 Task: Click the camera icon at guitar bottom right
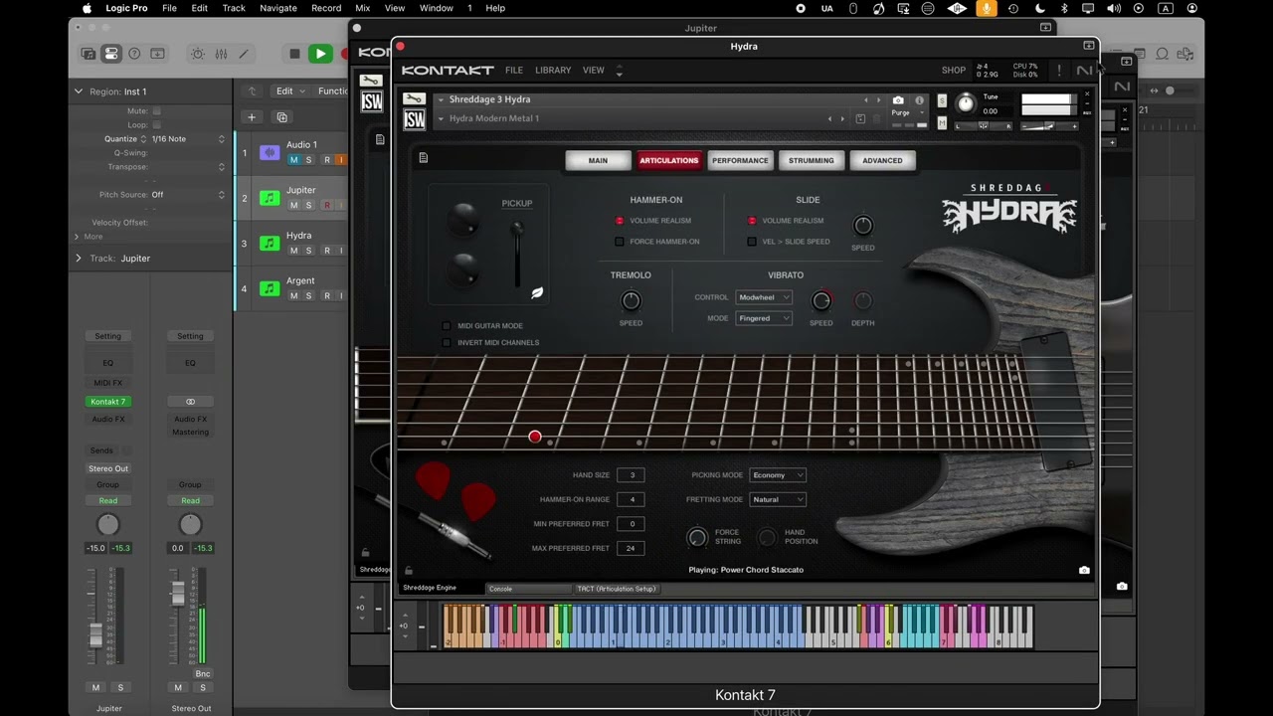tap(1084, 570)
